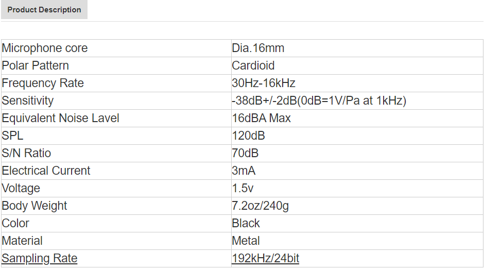Select the S/N Ratio label
The height and width of the screenshot is (269, 484).
pyautogui.click(x=26, y=153)
